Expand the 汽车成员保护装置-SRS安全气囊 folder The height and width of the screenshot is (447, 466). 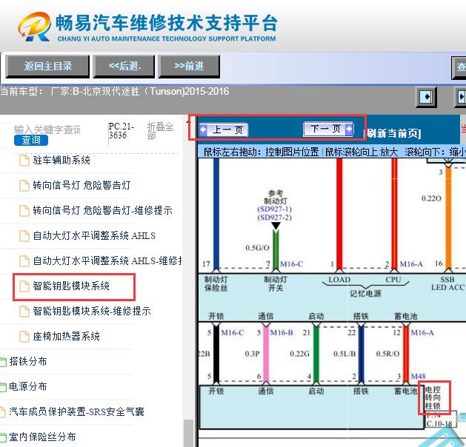76,411
